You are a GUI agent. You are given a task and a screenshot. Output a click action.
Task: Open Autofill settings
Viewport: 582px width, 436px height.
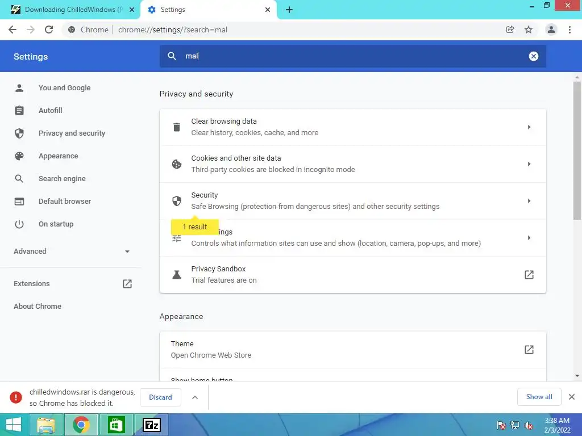pos(51,111)
